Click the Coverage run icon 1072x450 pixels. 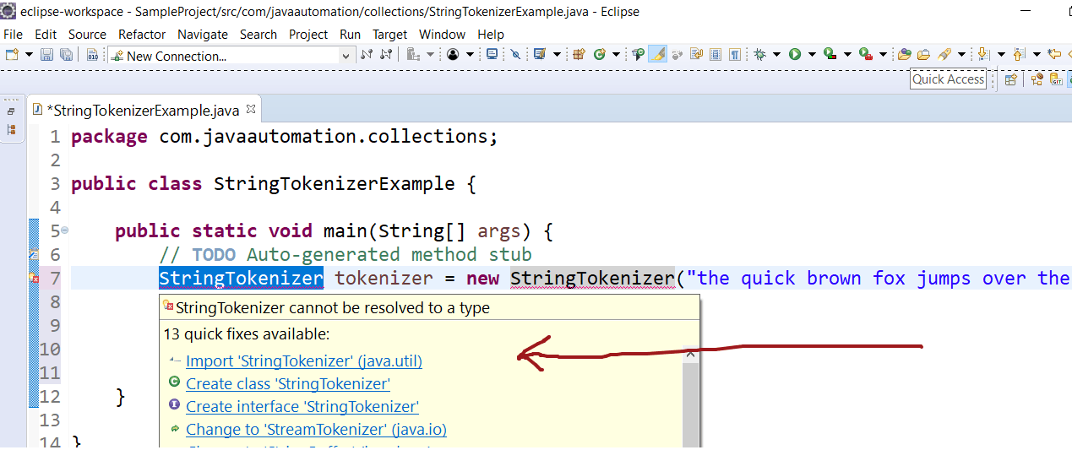830,54
